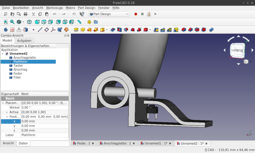Start macro recording with red circle

136,14
